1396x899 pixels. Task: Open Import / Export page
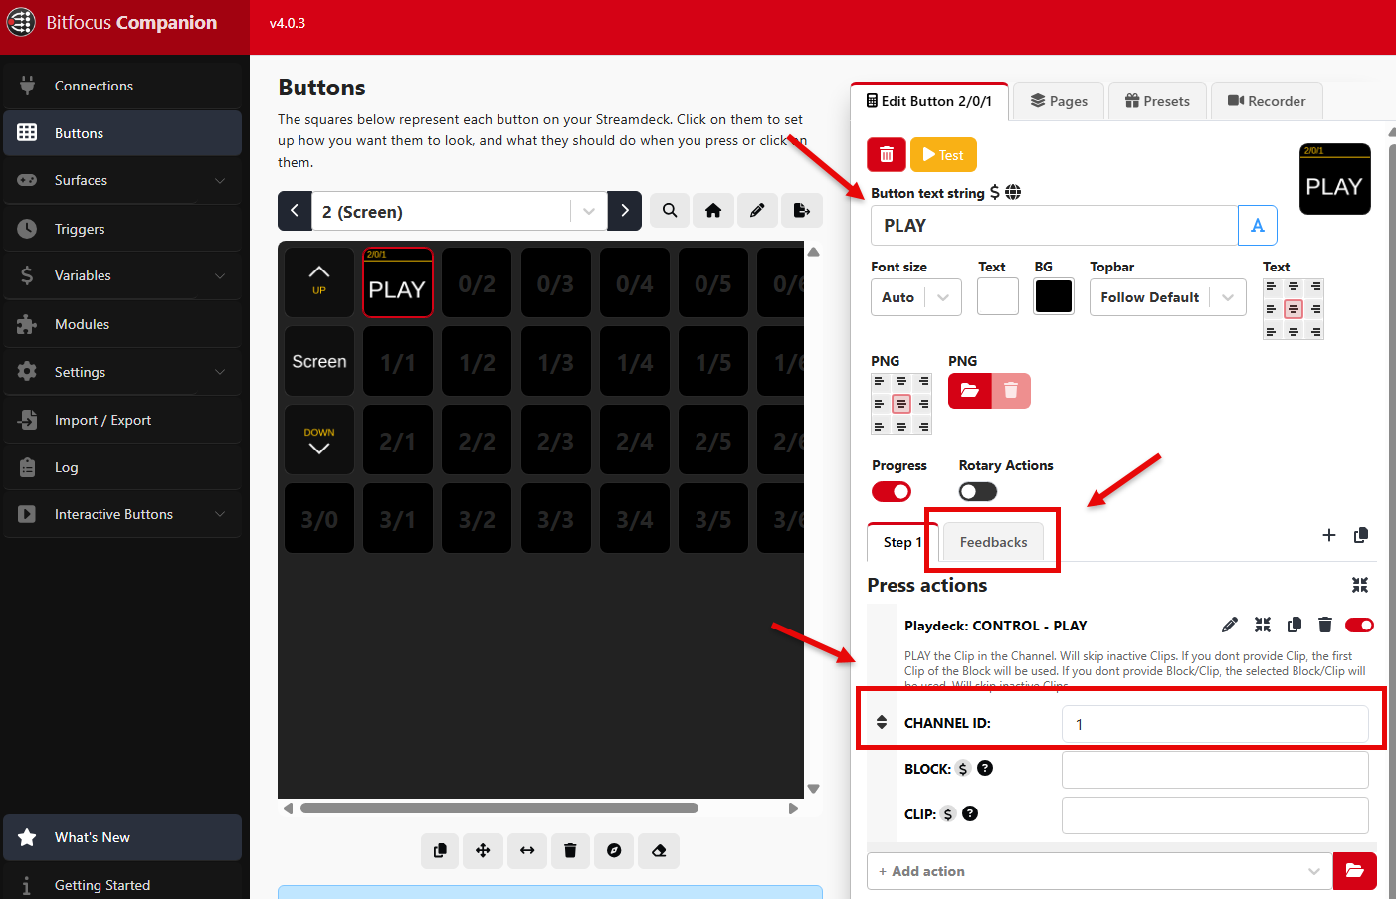(122, 420)
